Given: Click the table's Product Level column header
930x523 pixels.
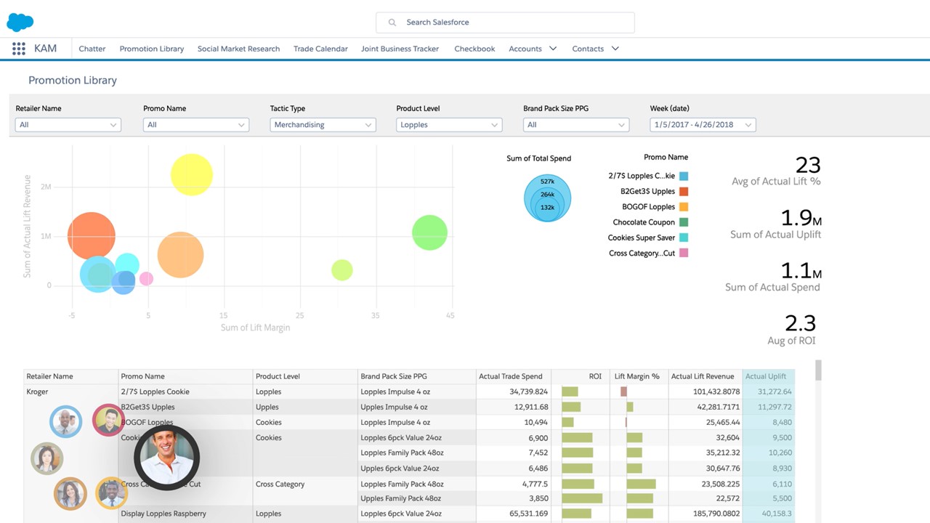Looking at the screenshot, I should coord(305,376).
